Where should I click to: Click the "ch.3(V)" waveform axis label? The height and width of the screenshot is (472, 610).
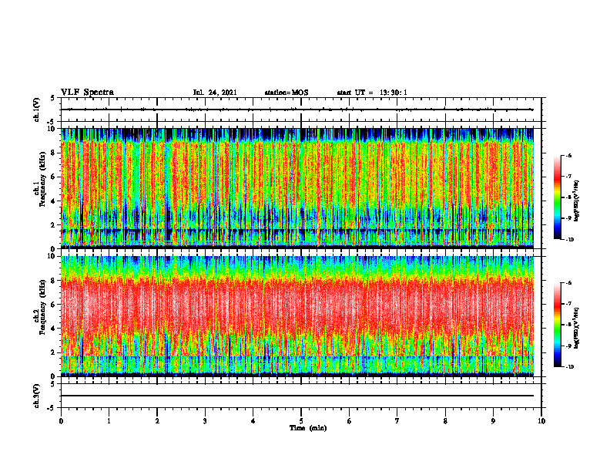click(37, 396)
